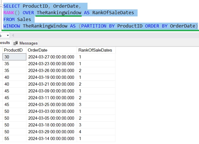199x144 pixels.
Task: Click RankOfSaleDates alias in the query editor
Action: [x=113, y=13]
